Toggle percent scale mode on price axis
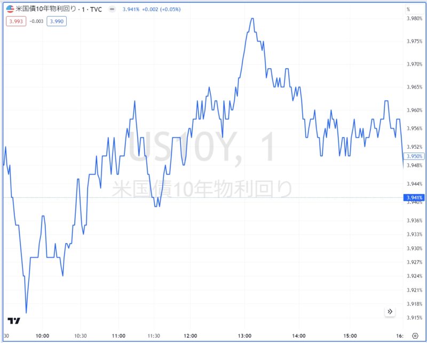 pos(408,9)
